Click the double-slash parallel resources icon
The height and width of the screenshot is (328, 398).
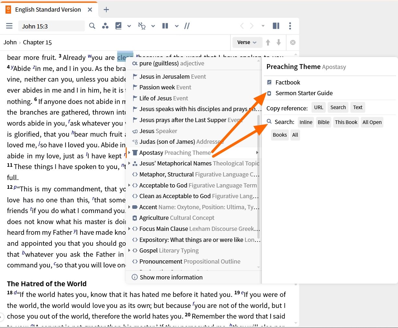[x=187, y=26]
